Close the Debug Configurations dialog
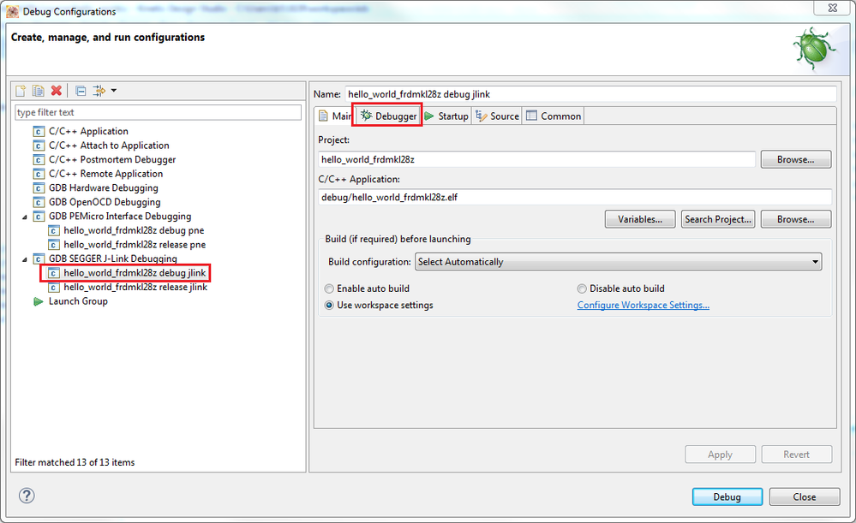 coord(804,496)
